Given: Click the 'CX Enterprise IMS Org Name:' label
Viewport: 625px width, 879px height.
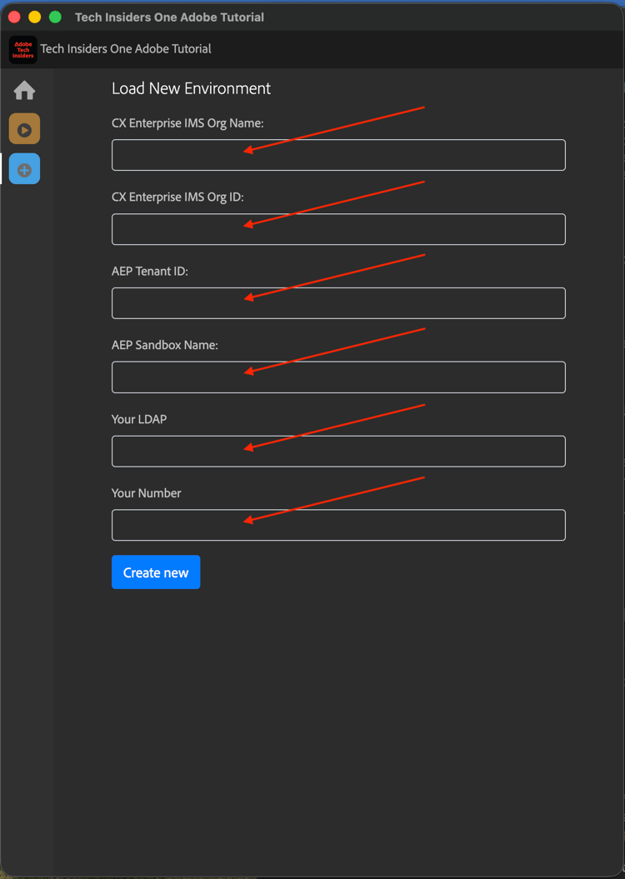Looking at the screenshot, I should click(187, 123).
